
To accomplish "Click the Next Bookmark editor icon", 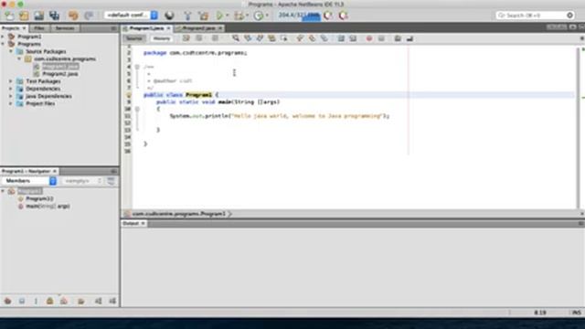I will click(x=312, y=38).
